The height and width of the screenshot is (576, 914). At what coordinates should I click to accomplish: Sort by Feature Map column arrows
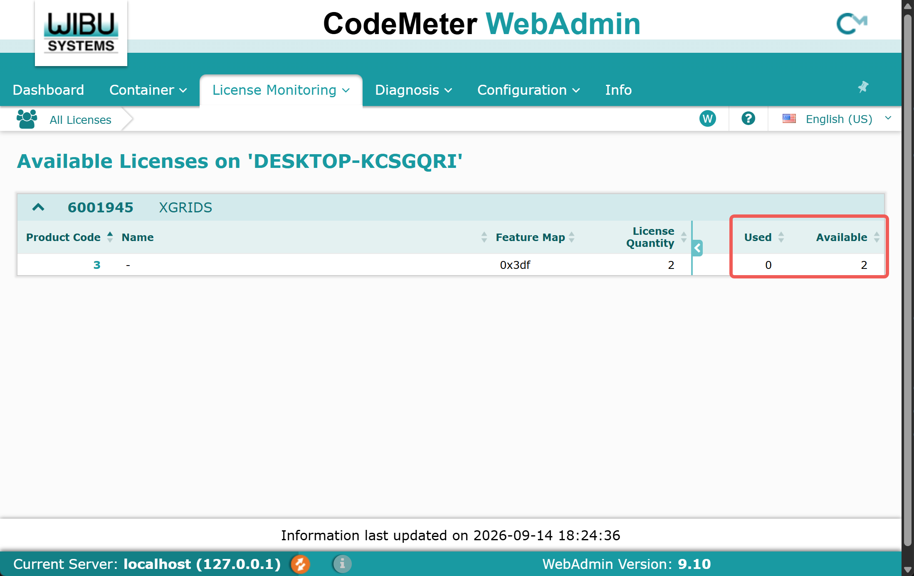tap(572, 237)
